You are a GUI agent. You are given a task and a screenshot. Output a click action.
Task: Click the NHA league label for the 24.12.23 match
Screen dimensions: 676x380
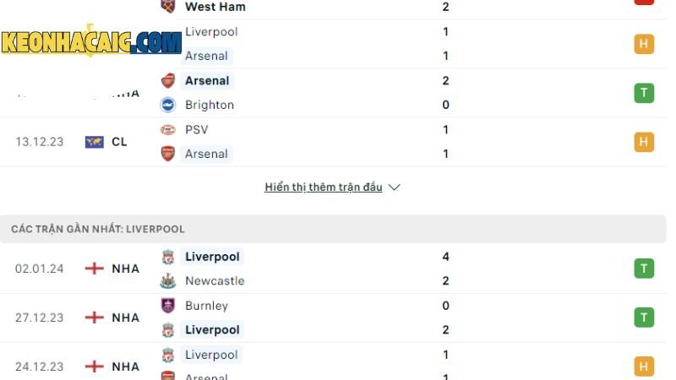(125, 366)
